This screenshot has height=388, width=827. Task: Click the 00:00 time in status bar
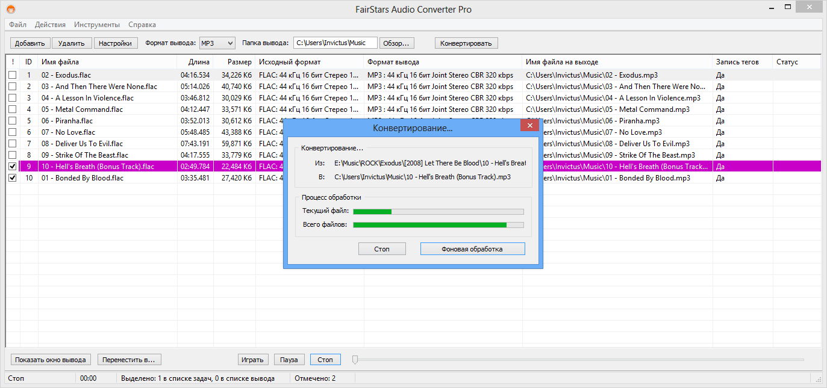[88, 378]
